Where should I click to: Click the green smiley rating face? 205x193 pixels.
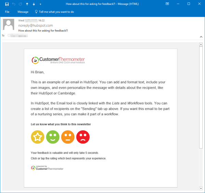click(53, 137)
